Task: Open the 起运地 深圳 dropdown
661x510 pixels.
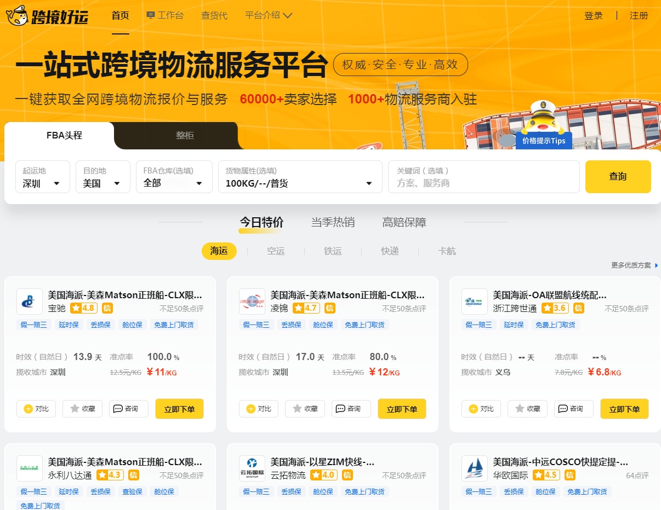Action: point(43,177)
